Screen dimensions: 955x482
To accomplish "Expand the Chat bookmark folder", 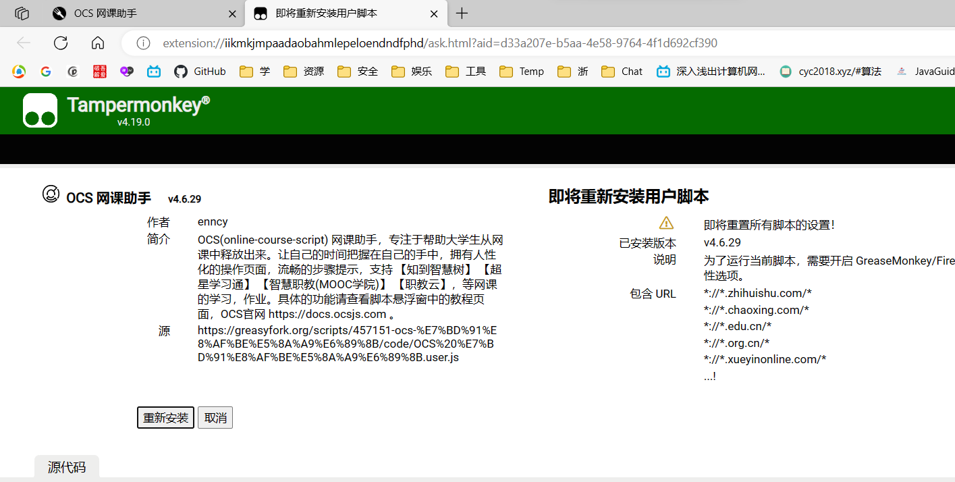I will pos(622,72).
